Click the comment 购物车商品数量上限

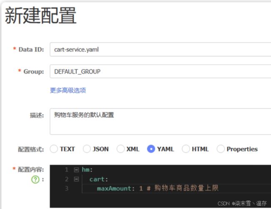[186, 188]
